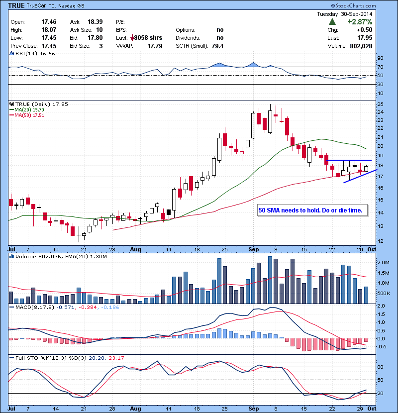This screenshot has width=398, height=413.
Task: Click the Oct label on price chart axis
Action: tap(372, 249)
